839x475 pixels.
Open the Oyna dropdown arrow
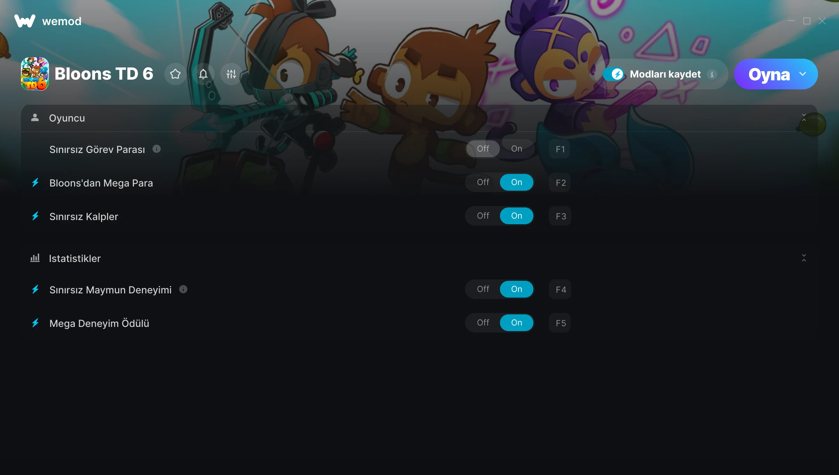803,74
